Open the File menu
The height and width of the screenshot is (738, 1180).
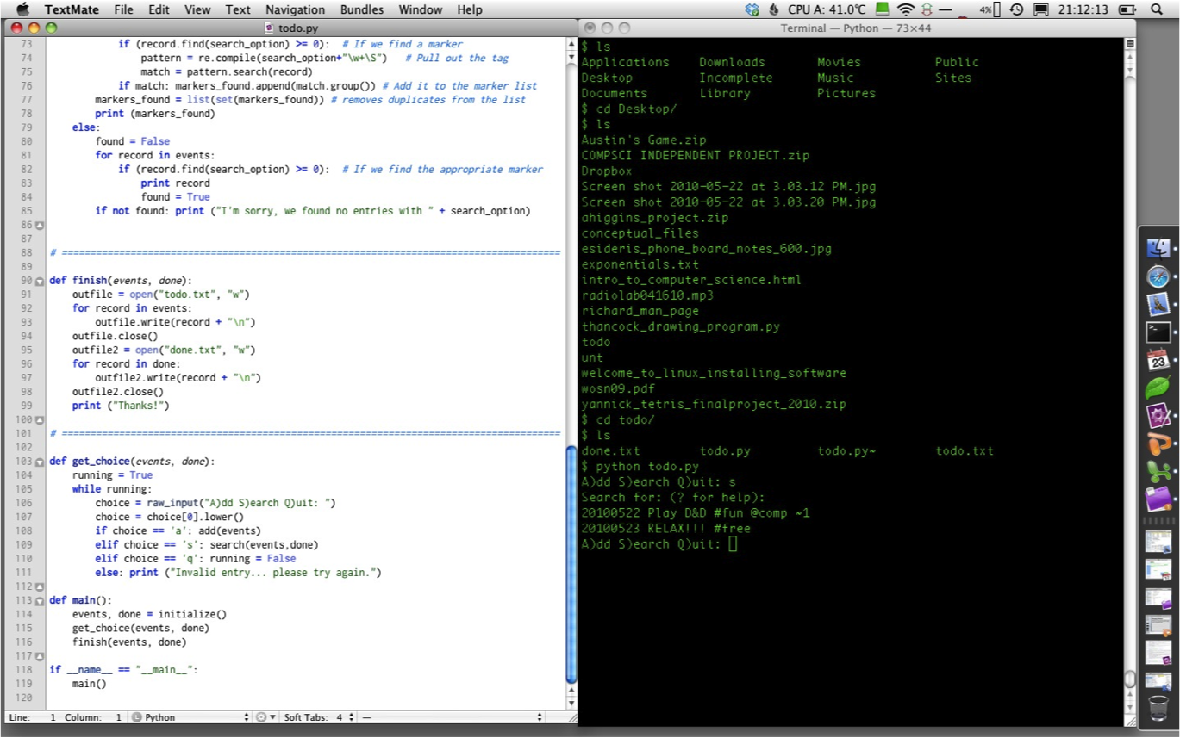coord(123,9)
